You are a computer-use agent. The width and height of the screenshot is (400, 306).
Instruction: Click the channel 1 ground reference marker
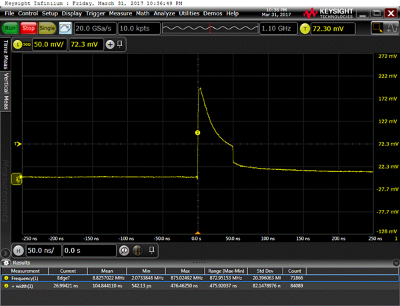tap(17, 179)
